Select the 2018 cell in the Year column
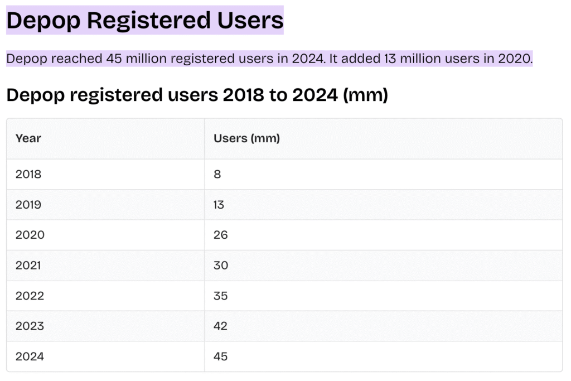Viewport: 571px width, 381px height. point(28,174)
